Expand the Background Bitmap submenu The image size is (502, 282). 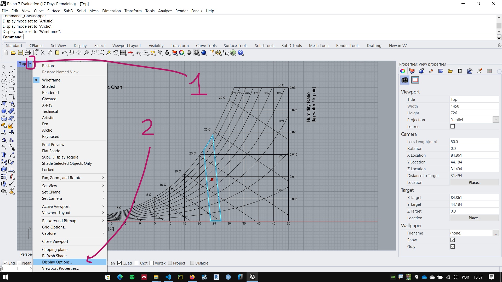70,221
